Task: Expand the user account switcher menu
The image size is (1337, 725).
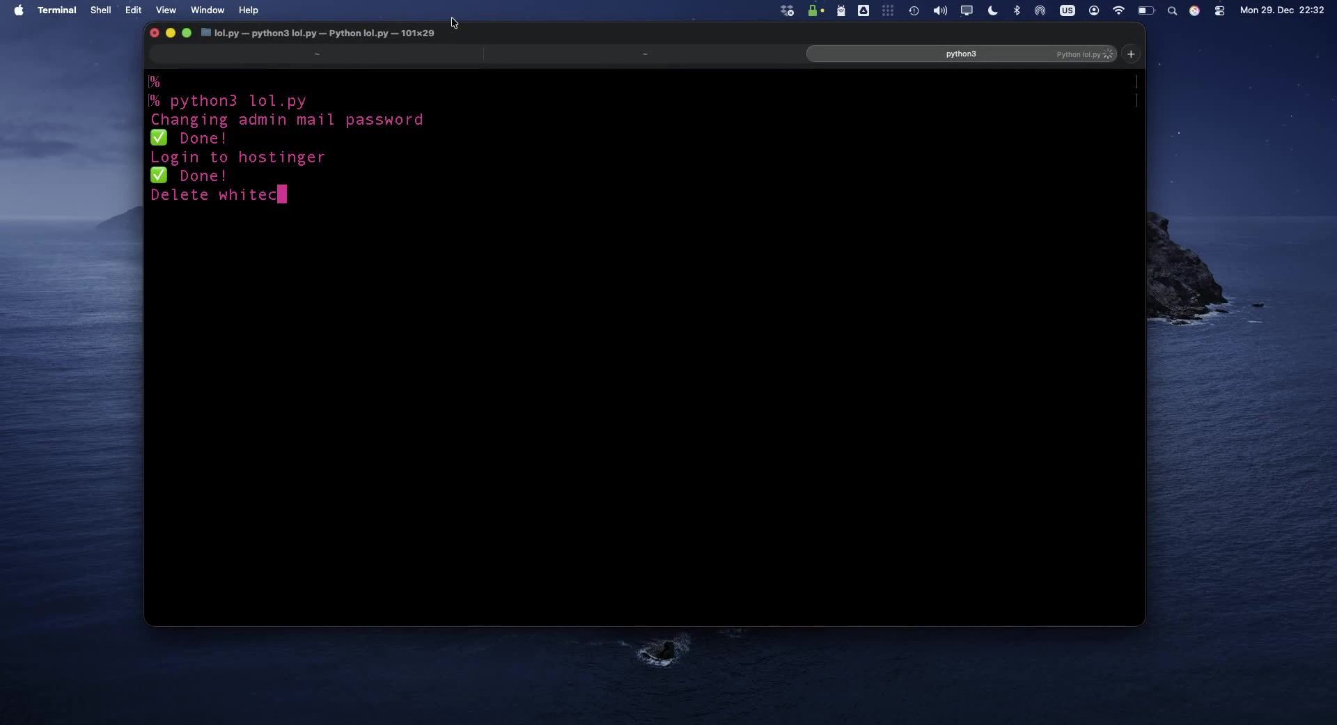Action: tap(1094, 10)
